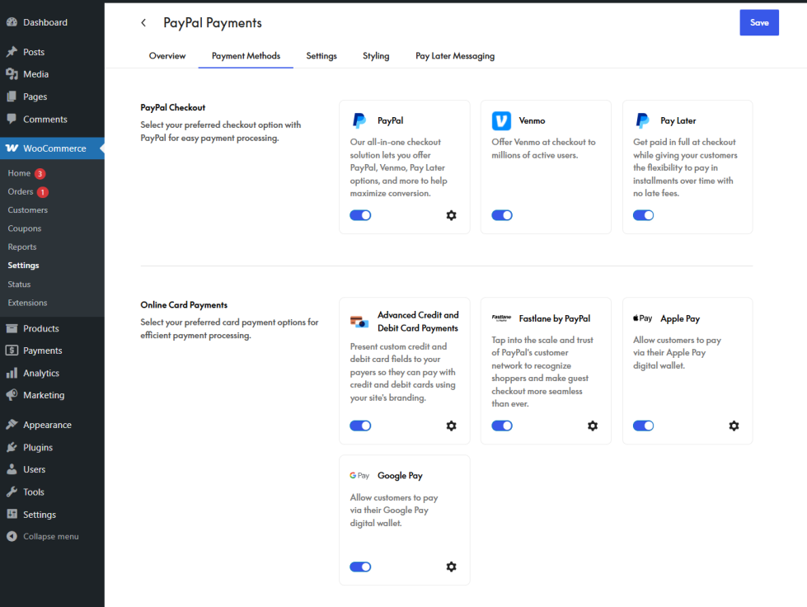The image size is (807, 607).
Task: Click the Google Pay card title
Action: tap(400, 475)
